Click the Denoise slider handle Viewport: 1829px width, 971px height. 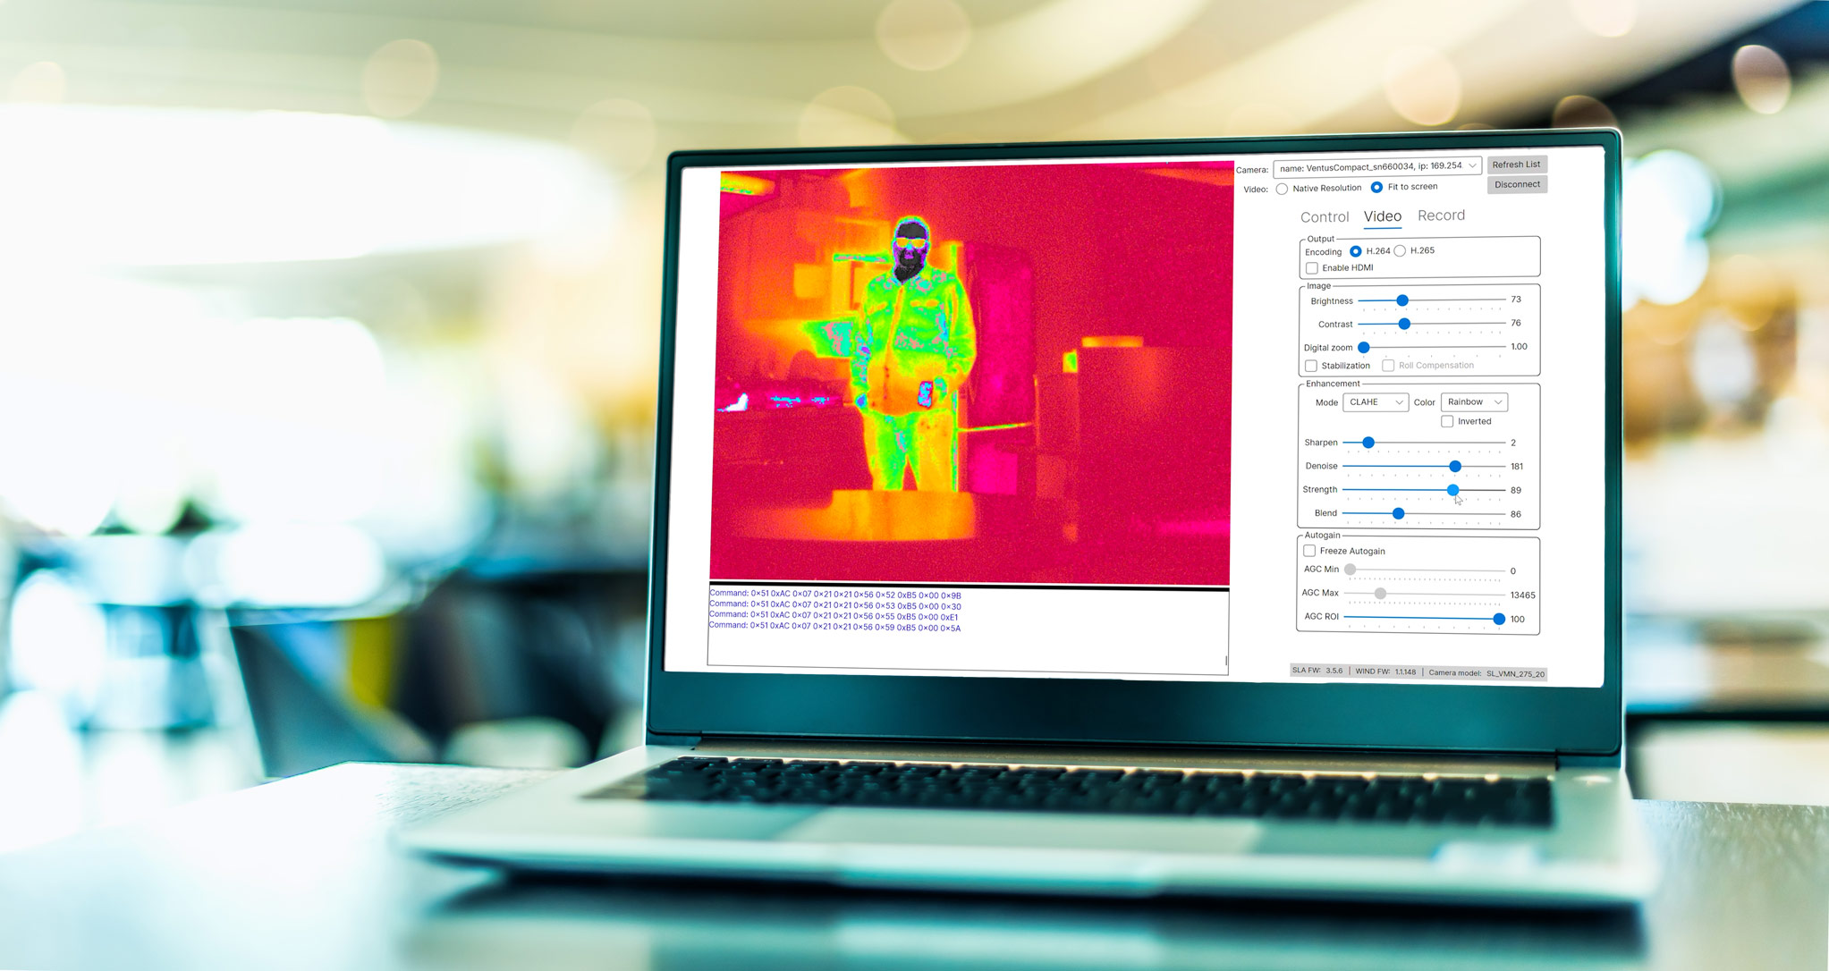pyautogui.click(x=1455, y=467)
